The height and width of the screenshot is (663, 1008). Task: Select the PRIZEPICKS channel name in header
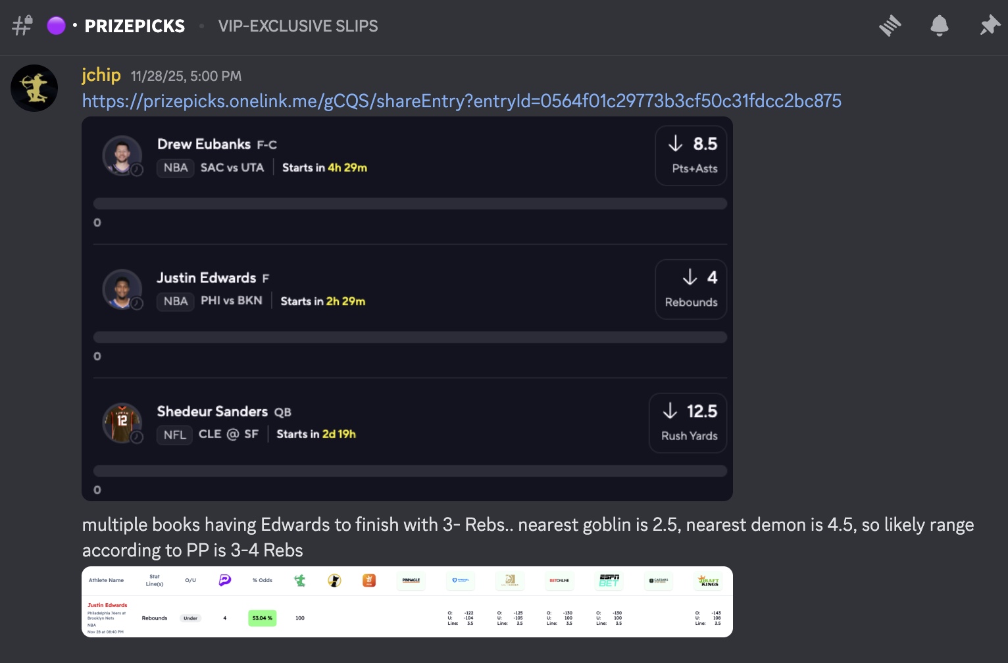(134, 26)
